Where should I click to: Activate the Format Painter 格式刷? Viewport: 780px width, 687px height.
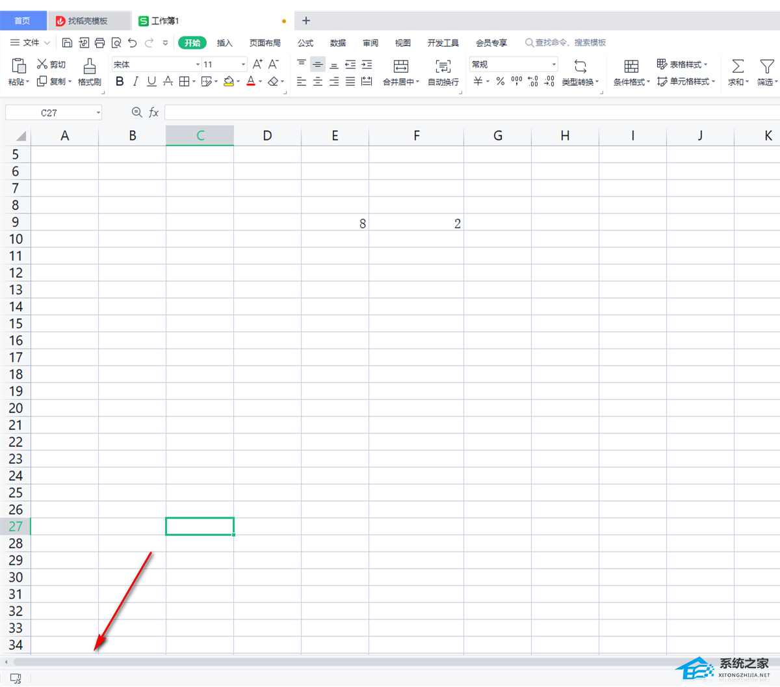(89, 72)
